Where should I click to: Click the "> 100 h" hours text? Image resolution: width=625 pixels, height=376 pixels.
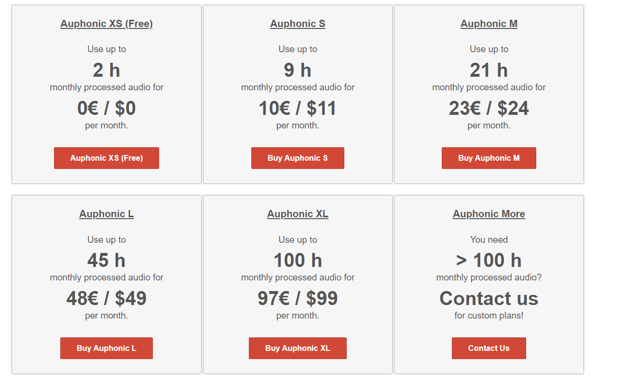coord(489,261)
